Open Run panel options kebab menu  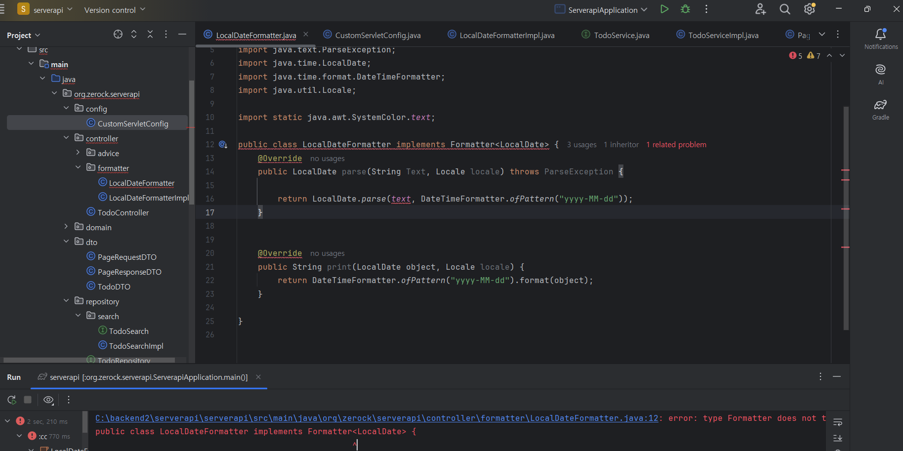tap(821, 376)
